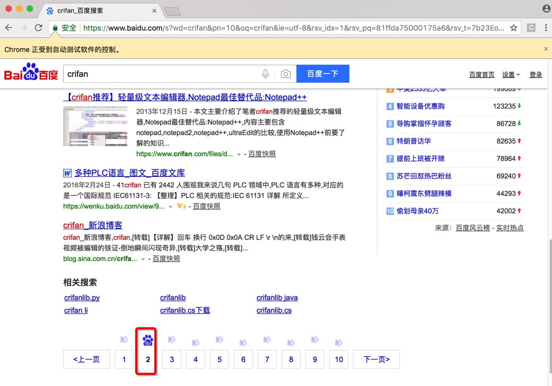Click related search crifanlib.py
552x386 pixels.
pyautogui.click(x=82, y=298)
